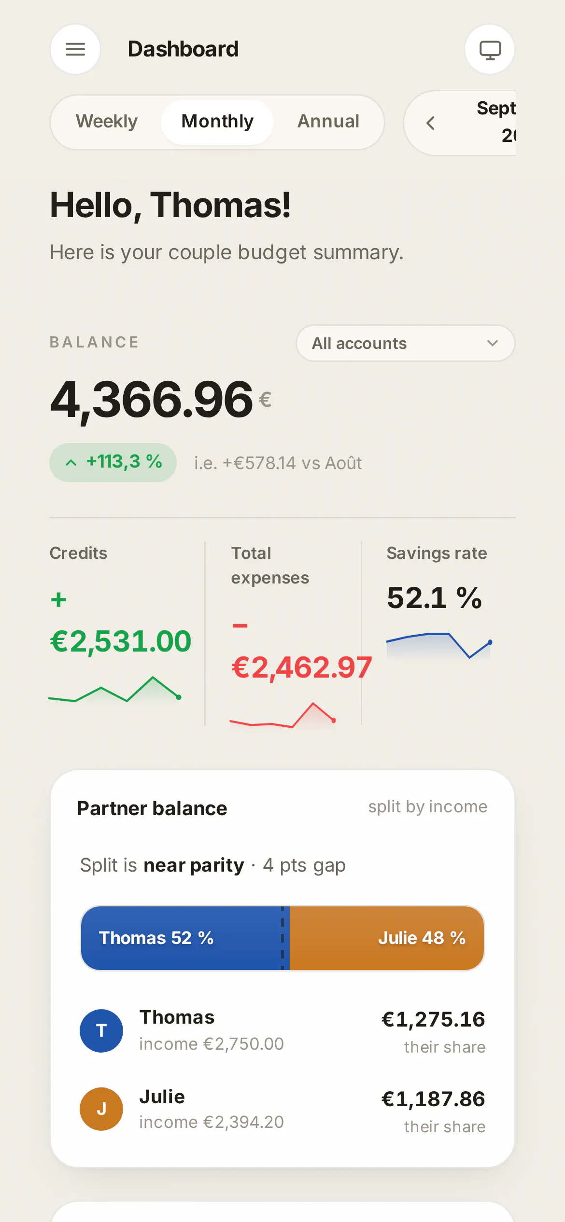Click 'income €2,394.20' under Julie
The width and height of the screenshot is (565, 1222).
[x=212, y=1122]
